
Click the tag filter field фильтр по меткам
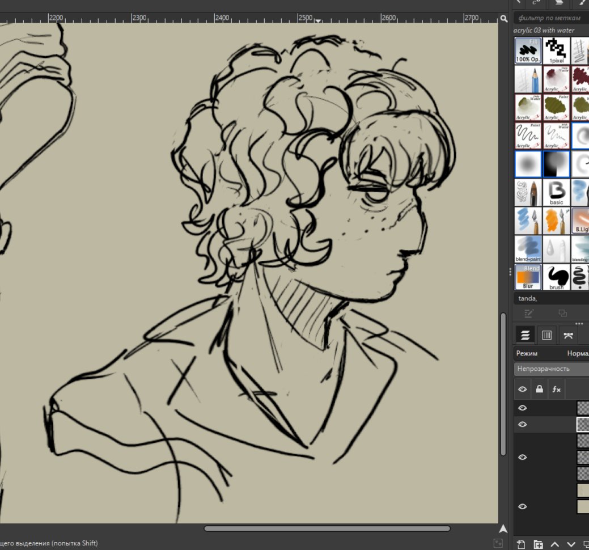tap(551, 18)
